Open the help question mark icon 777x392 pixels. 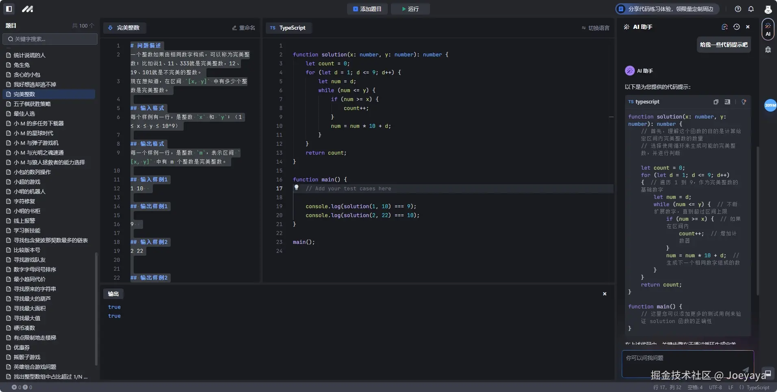click(738, 9)
